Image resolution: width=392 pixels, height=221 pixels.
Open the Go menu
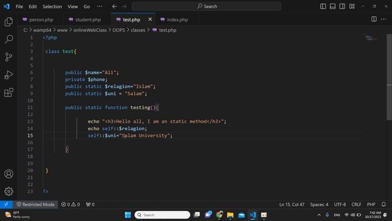86,7
